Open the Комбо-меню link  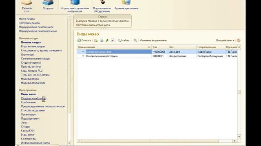[28, 102]
